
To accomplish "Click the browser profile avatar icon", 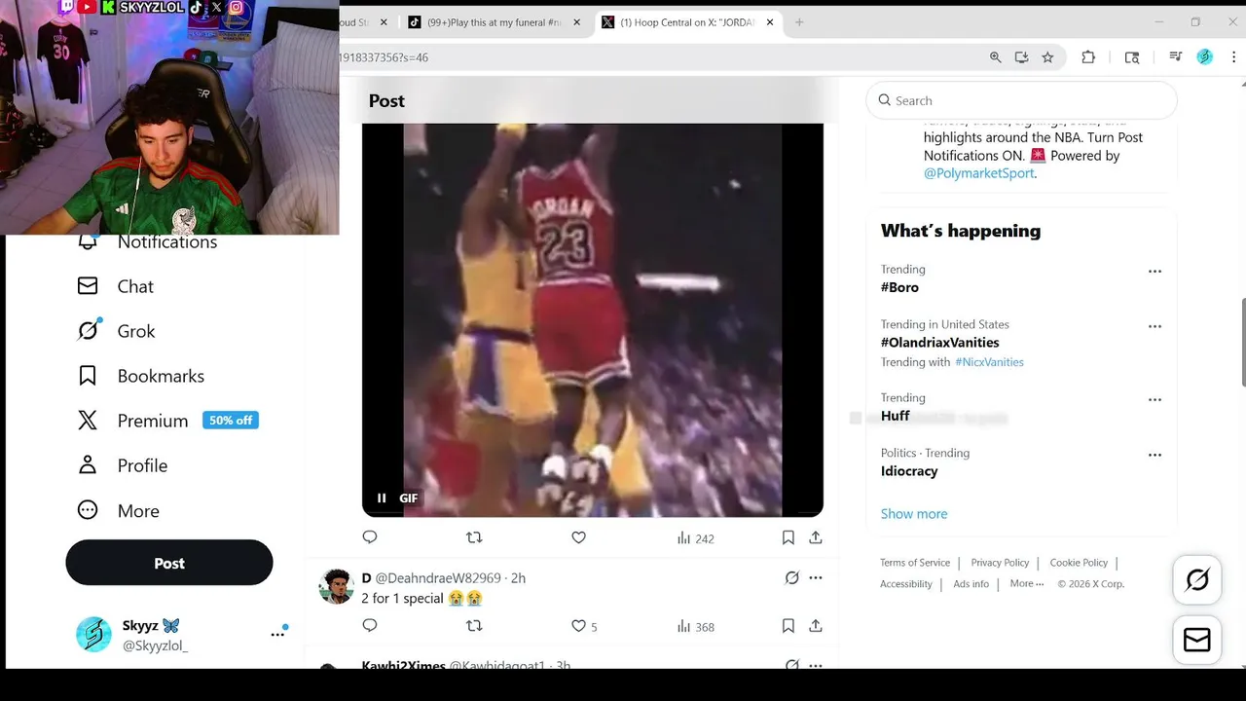I will [1205, 57].
